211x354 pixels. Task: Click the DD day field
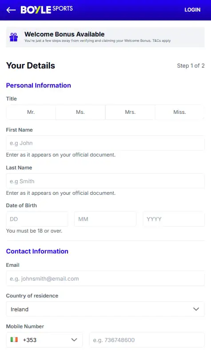(37, 219)
